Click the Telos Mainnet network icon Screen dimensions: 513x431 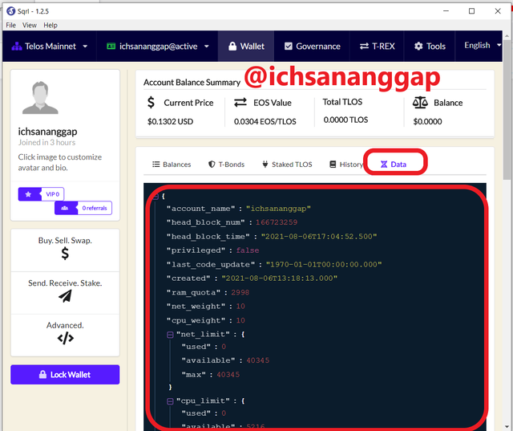[17, 47]
